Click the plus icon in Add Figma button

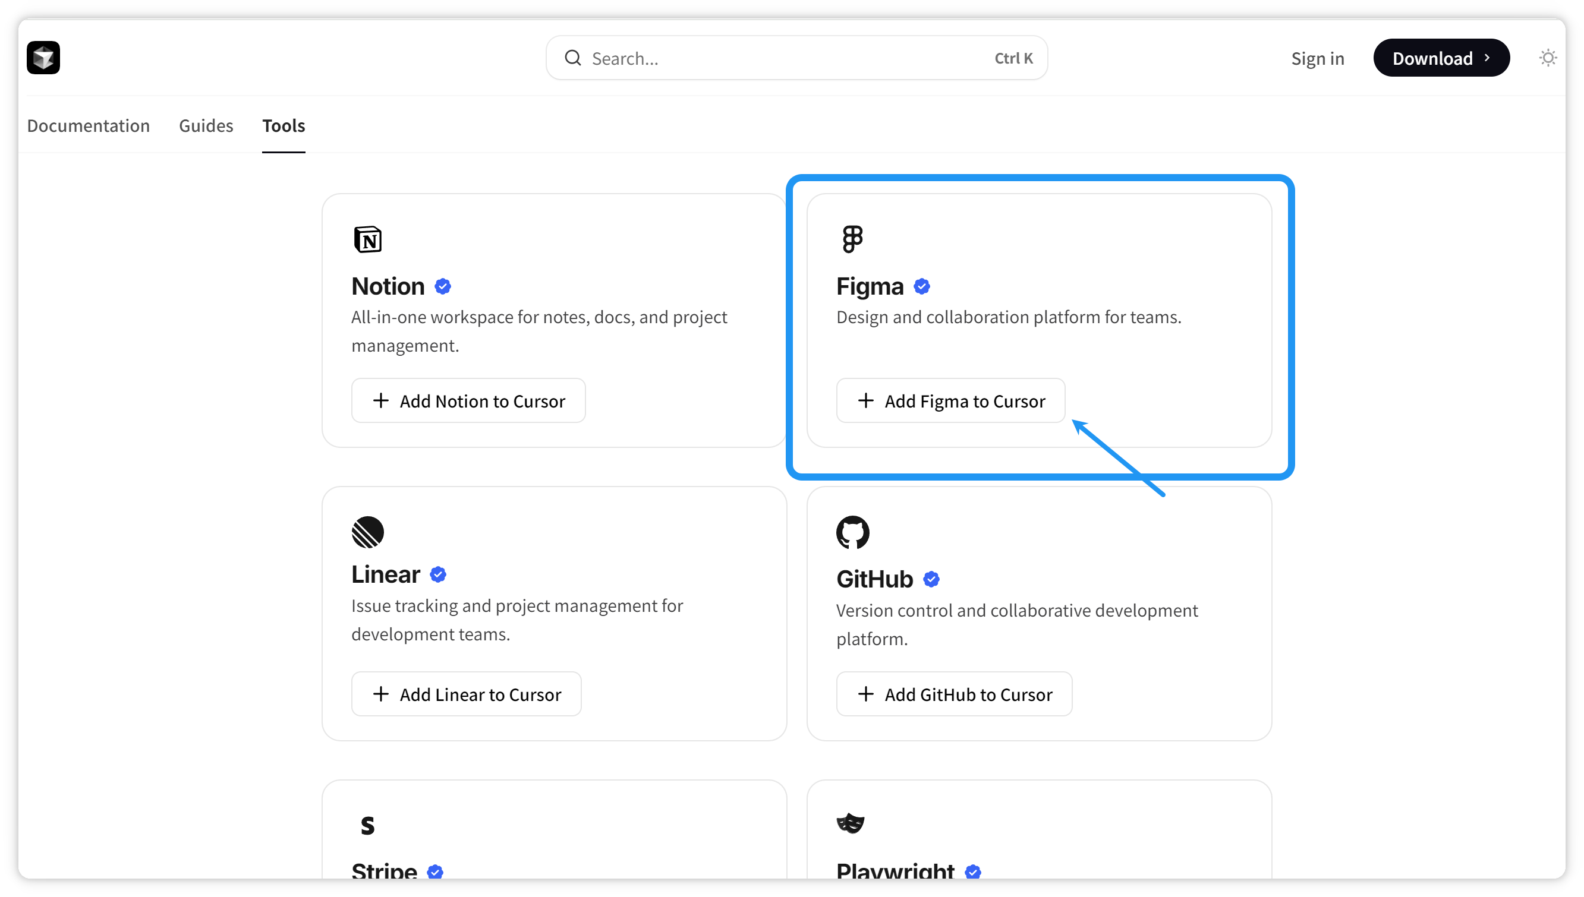click(x=866, y=400)
